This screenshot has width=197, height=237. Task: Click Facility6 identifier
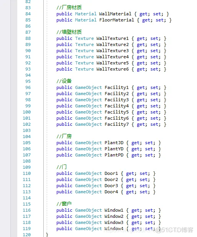tap(117, 118)
